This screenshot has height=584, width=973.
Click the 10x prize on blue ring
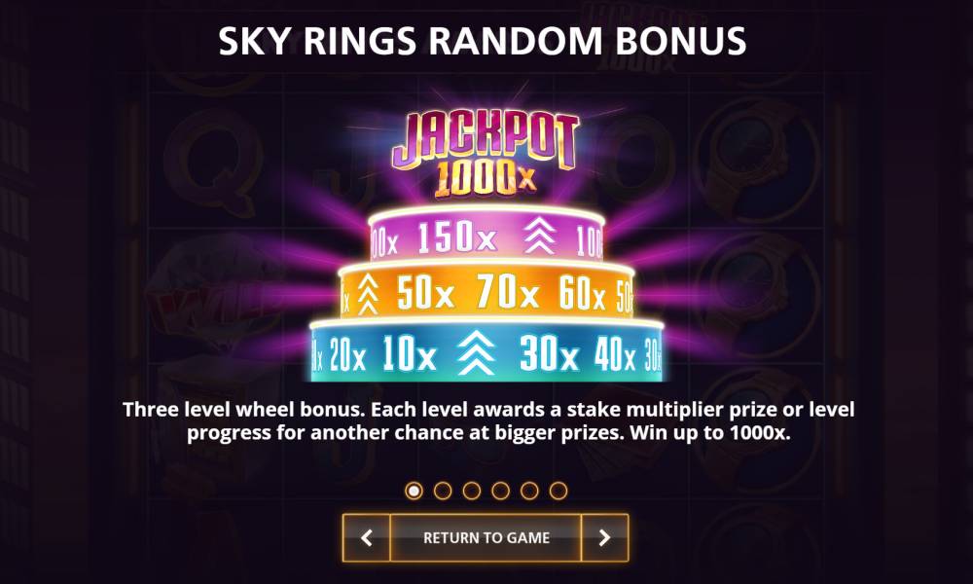pos(409,353)
